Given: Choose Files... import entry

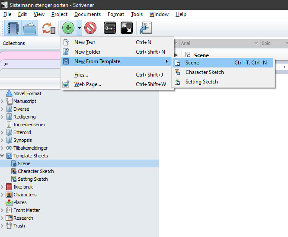Looking at the screenshot, I should [x=117, y=75].
